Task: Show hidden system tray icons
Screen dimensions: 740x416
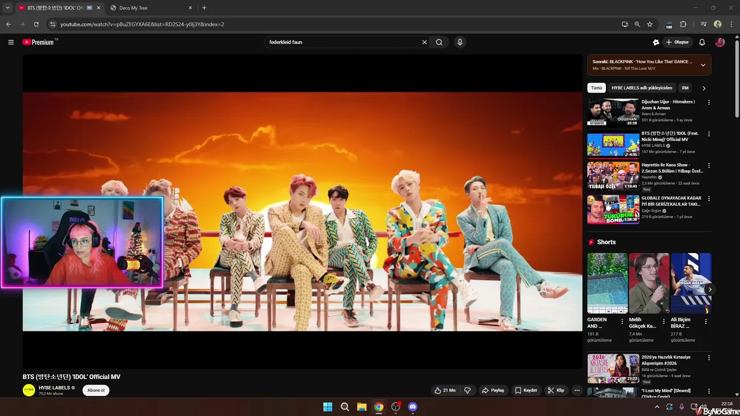Action: (x=657, y=407)
